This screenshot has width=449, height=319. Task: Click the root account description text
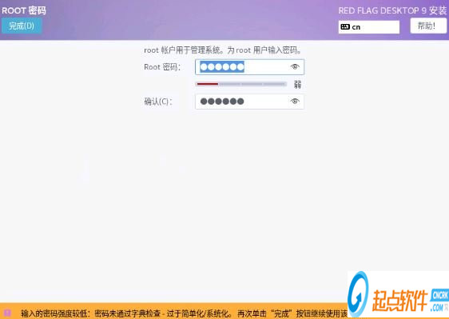click(223, 50)
